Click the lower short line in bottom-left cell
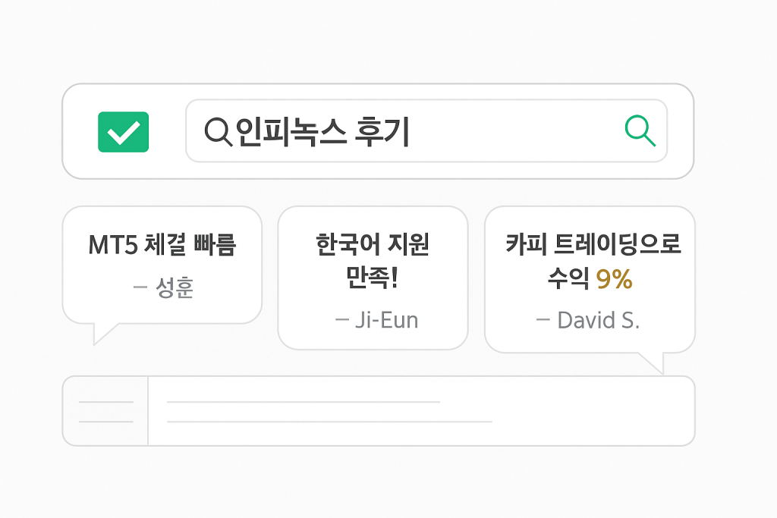The image size is (777, 518). click(106, 422)
